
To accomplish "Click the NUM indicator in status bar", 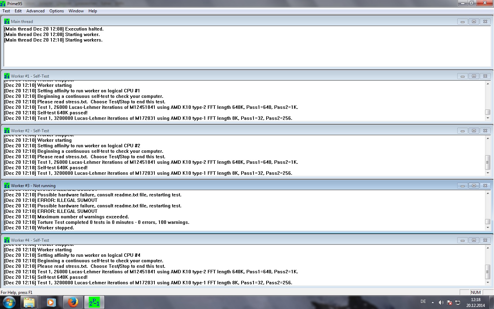I will (x=476, y=292).
